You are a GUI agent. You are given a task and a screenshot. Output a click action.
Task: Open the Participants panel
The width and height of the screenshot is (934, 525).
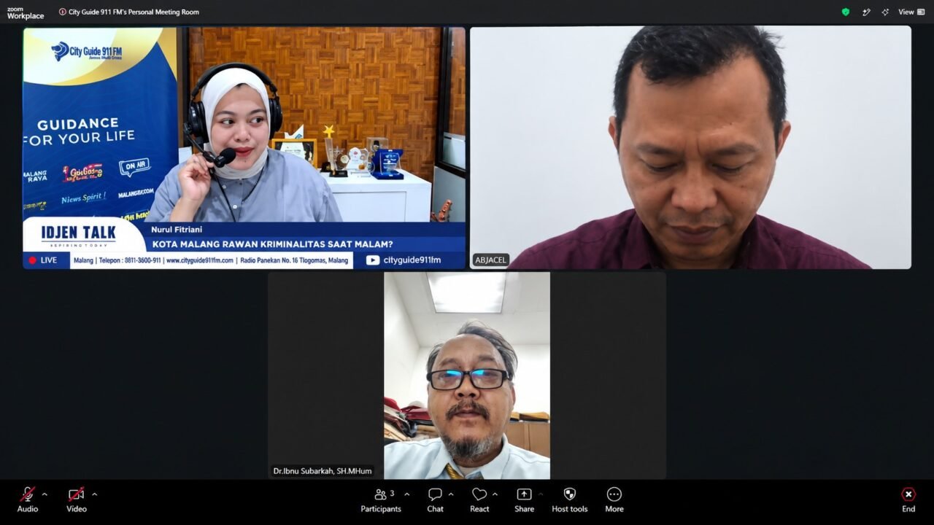click(x=381, y=500)
